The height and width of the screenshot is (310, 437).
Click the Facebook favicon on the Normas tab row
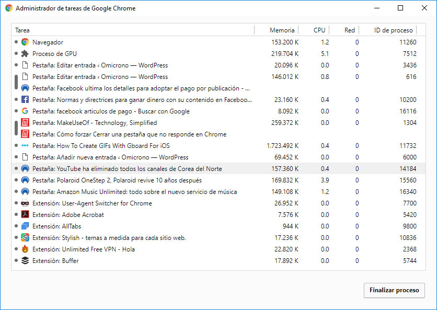(x=25, y=99)
